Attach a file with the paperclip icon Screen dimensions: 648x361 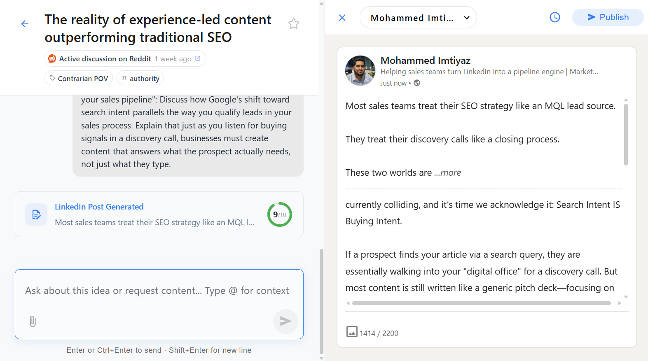[x=33, y=321]
